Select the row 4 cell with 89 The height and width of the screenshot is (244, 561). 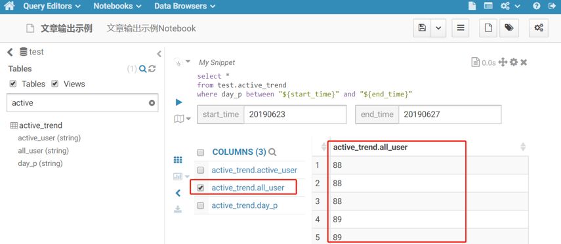tap(428, 219)
